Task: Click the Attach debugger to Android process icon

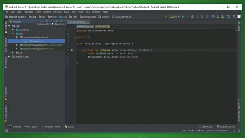Action: coord(203,17)
